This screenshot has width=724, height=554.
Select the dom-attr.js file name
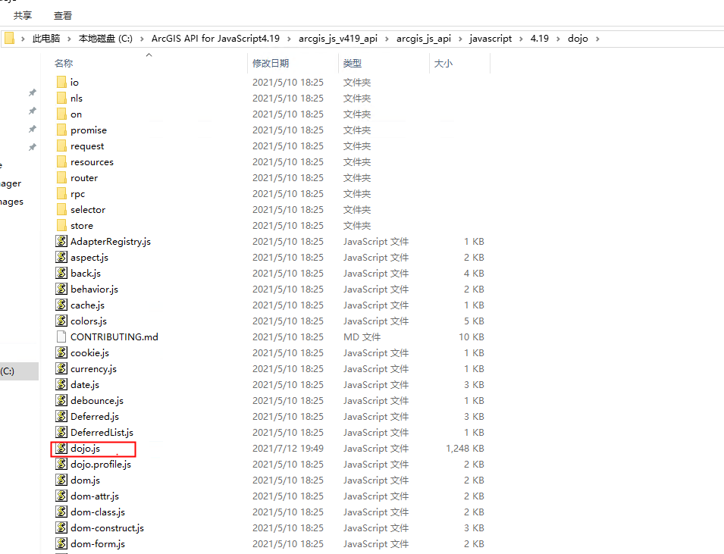(95, 496)
